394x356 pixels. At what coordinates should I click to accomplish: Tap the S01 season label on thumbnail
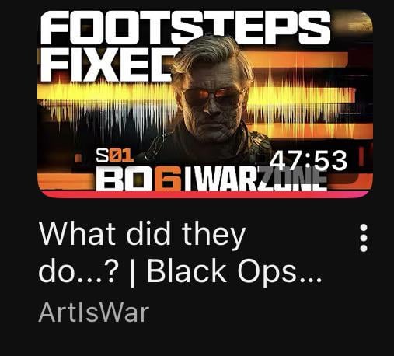[115, 155]
